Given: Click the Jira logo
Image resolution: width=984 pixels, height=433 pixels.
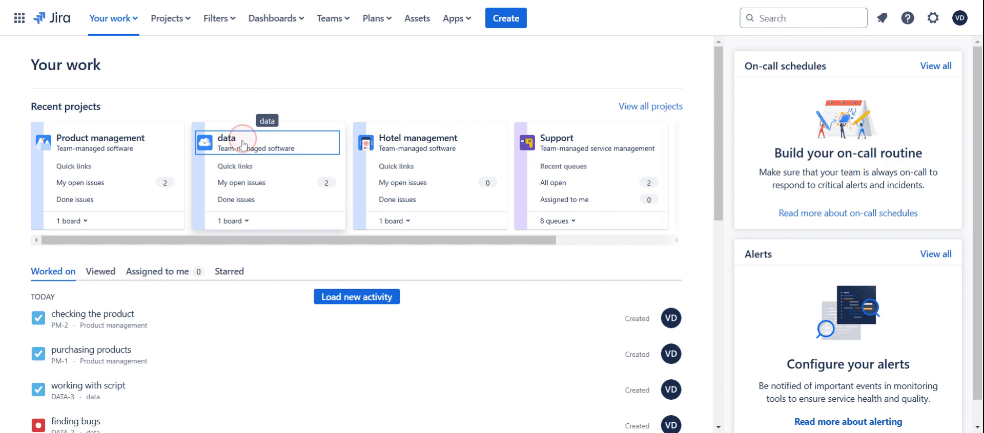Looking at the screenshot, I should coord(52,18).
